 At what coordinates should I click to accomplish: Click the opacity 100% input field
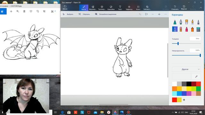coord(195,50)
